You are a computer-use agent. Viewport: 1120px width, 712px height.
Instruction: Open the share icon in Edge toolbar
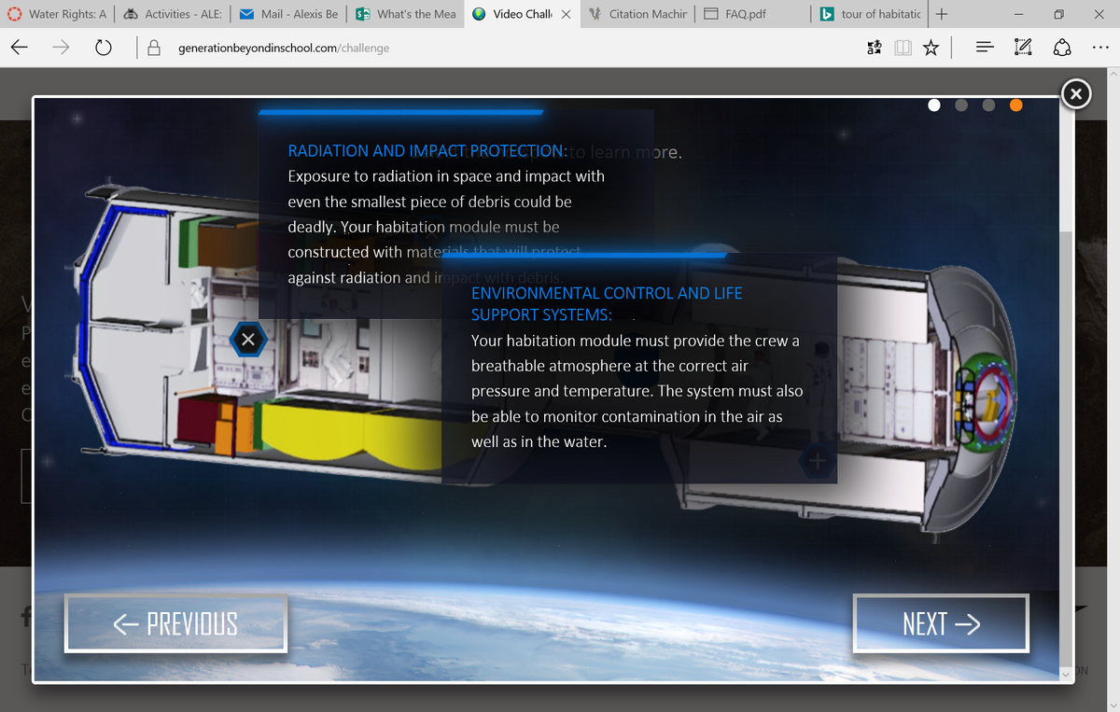tap(1062, 48)
